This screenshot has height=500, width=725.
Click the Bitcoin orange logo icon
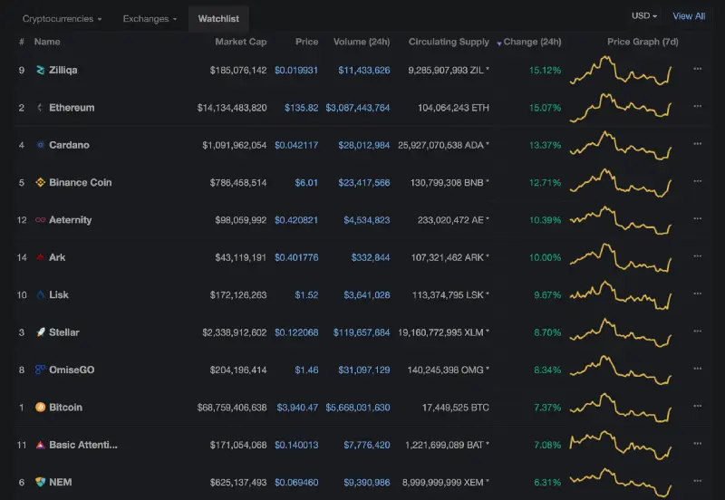40,407
